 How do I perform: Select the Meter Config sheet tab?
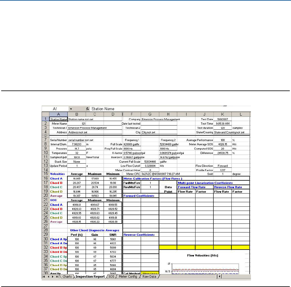coord(128,277)
